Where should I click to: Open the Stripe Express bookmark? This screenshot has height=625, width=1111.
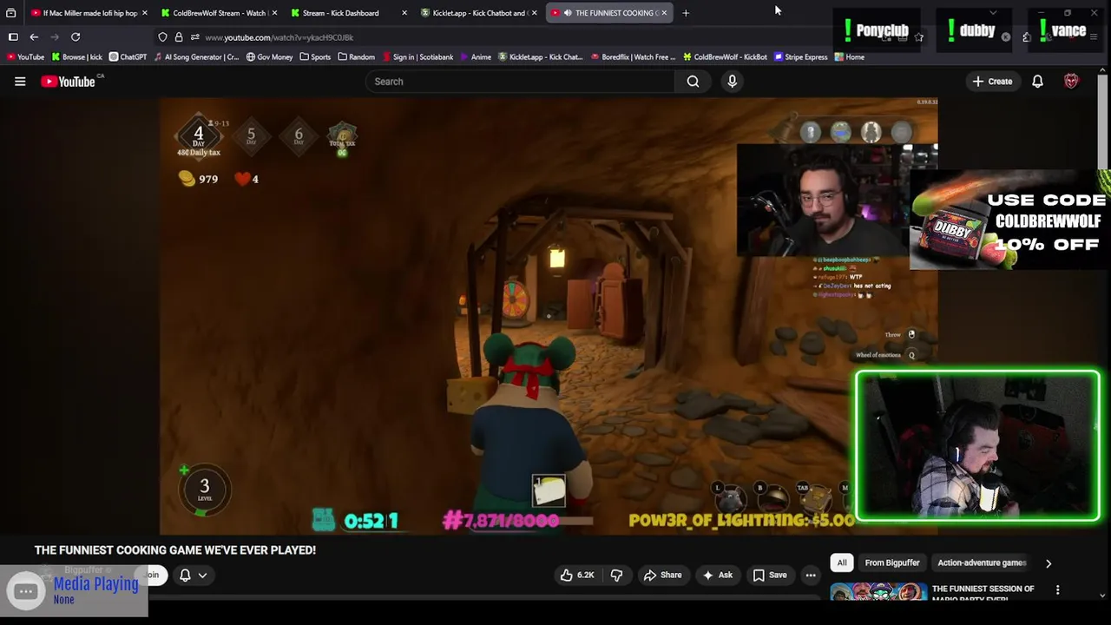(x=800, y=57)
